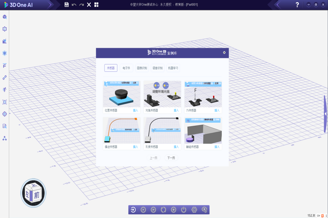The height and width of the screenshot is (218, 328).
Task: Click the 上 face of view cube
Action: 34,185
